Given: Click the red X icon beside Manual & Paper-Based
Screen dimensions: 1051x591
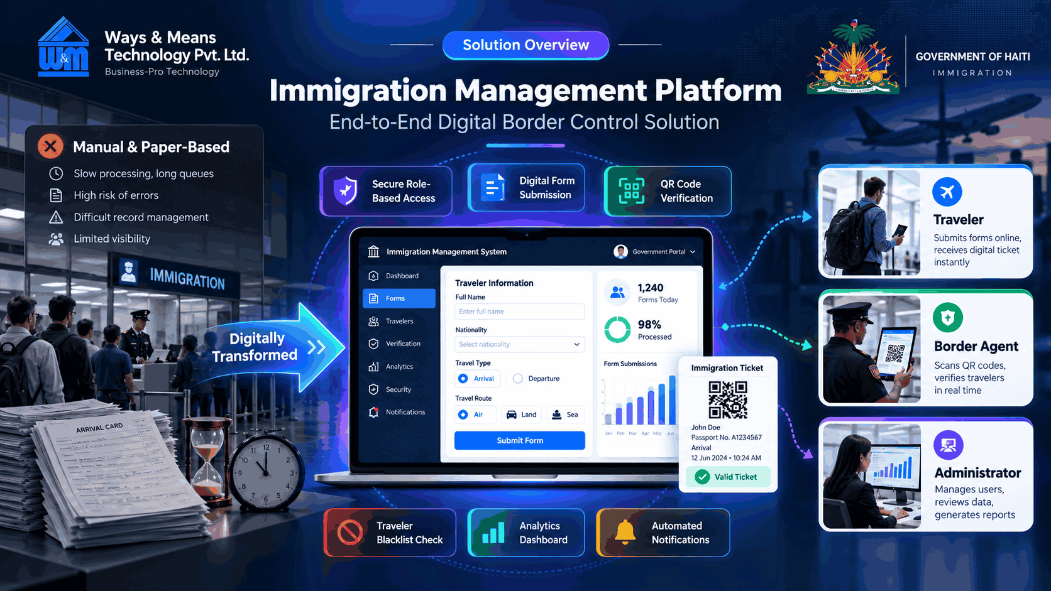Looking at the screenshot, I should (x=50, y=146).
